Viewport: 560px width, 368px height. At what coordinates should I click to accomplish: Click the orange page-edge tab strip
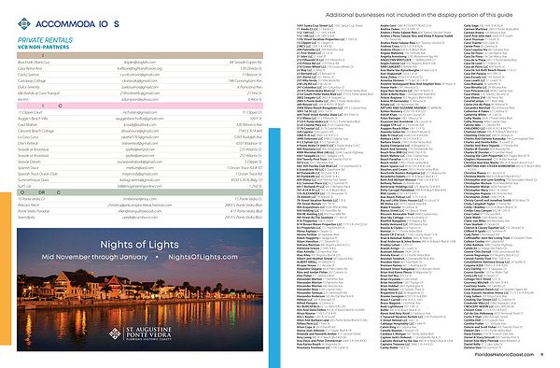point(6,269)
